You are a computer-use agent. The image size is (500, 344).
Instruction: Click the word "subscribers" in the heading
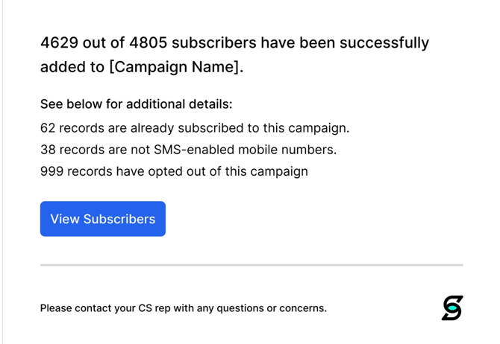(232, 42)
